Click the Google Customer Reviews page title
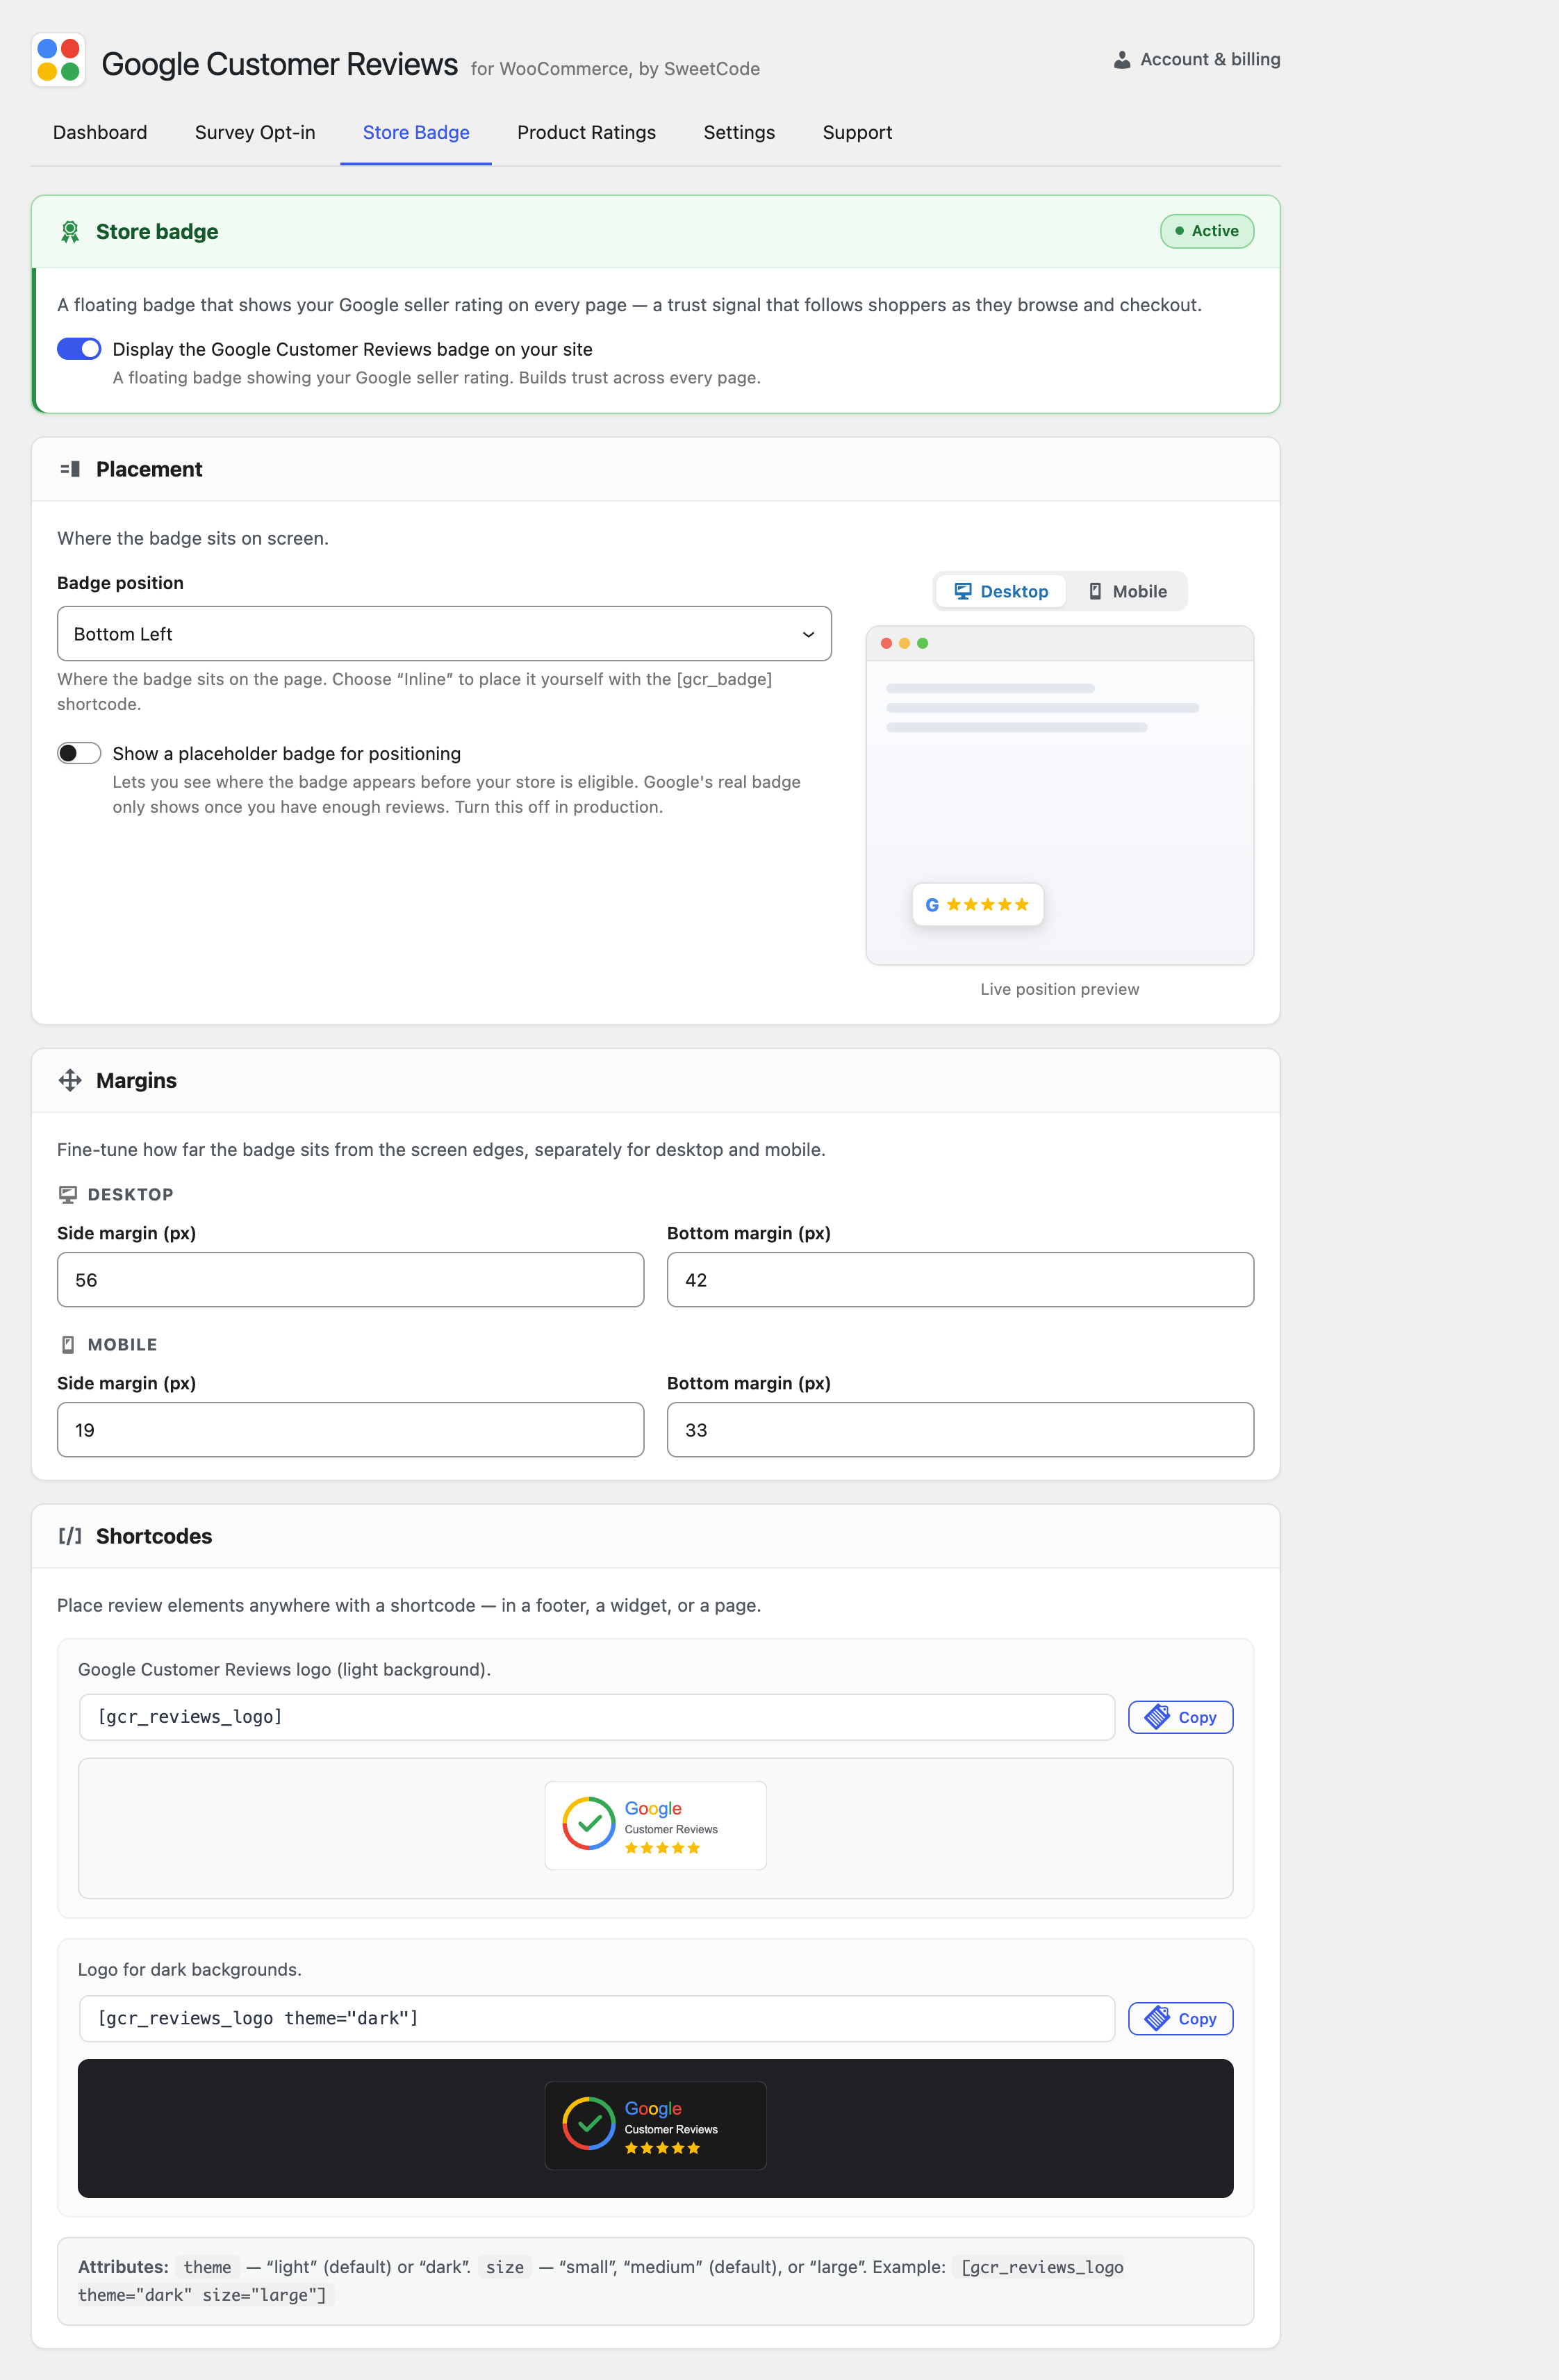 [x=280, y=64]
